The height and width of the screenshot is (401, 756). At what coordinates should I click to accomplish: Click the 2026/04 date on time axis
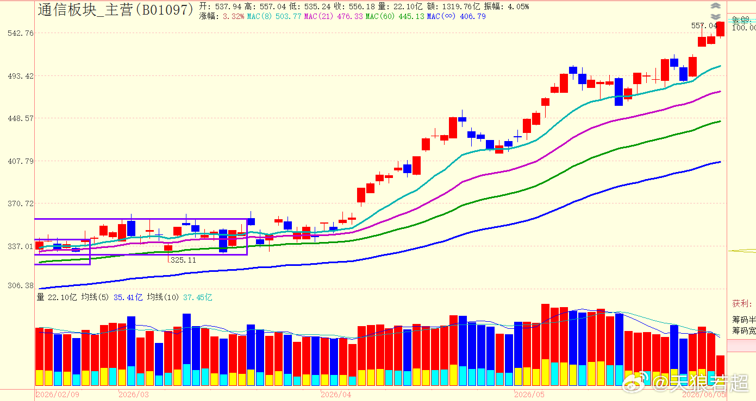(x=336, y=394)
